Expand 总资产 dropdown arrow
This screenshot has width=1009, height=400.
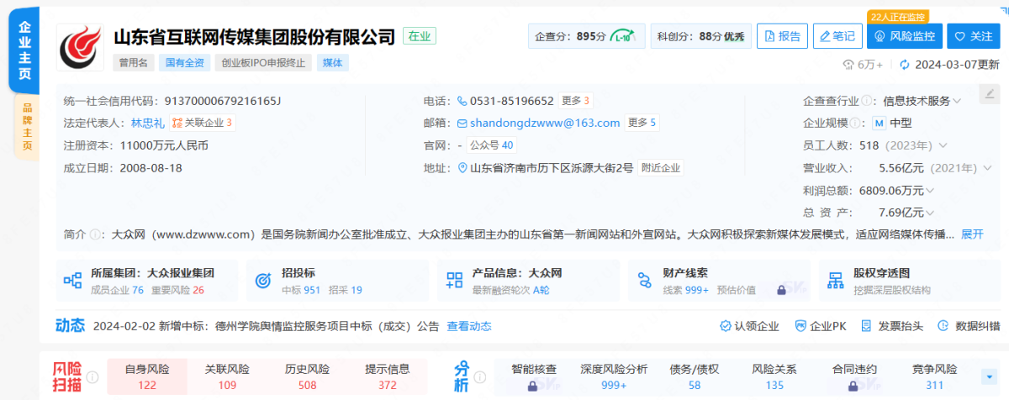pos(931,212)
